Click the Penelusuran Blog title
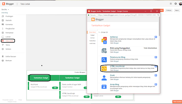 [117, 57]
